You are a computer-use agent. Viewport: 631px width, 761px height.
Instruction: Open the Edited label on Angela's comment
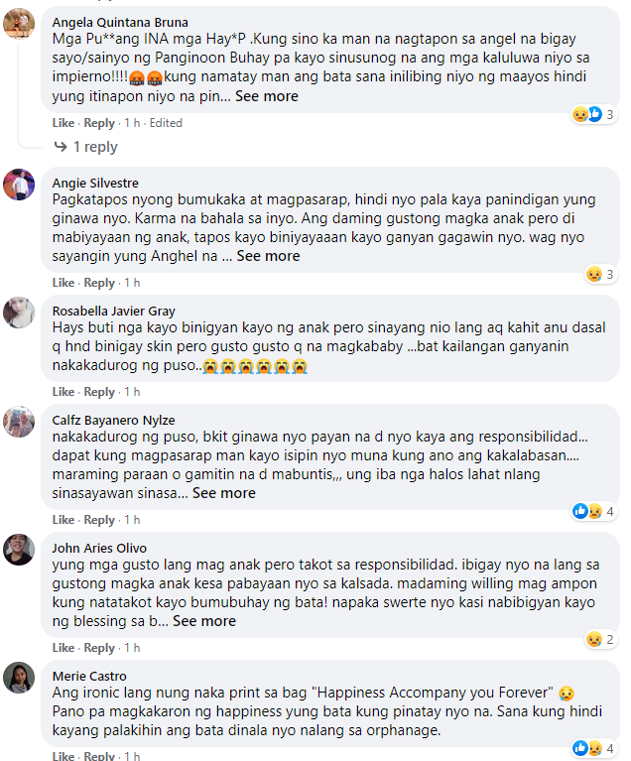tap(166, 123)
